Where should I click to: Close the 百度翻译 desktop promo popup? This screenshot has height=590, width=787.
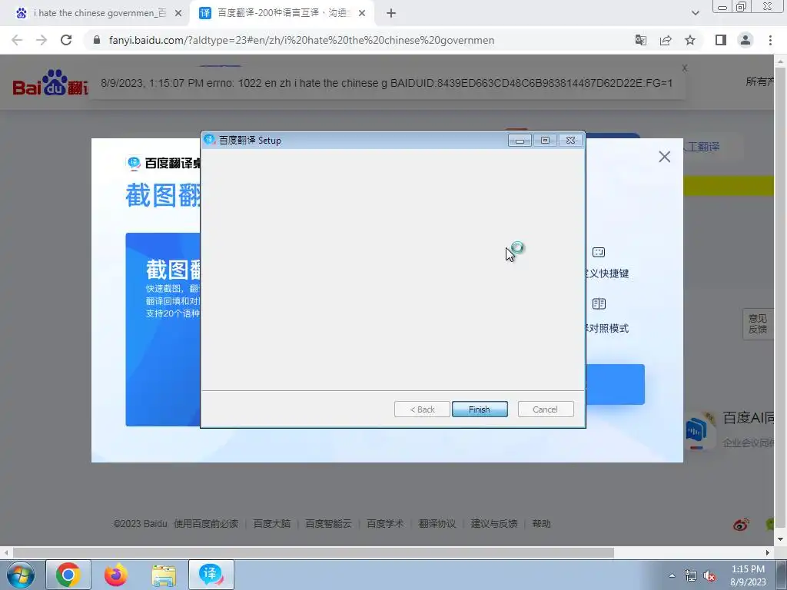[x=665, y=157]
